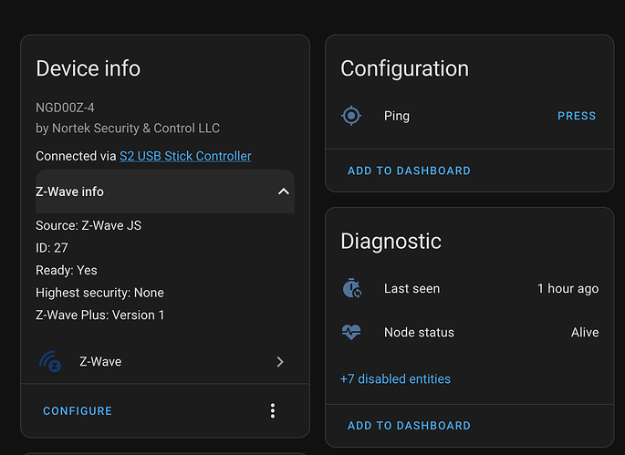Click the Z-Wave logo icon
625x455 pixels.
pyautogui.click(x=50, y=361)
